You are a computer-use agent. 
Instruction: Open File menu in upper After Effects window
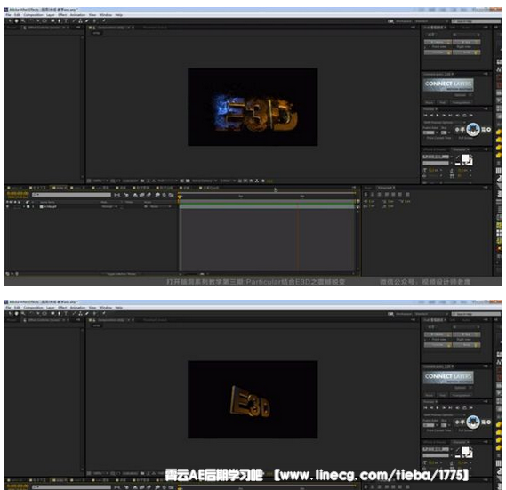point(8,15)
